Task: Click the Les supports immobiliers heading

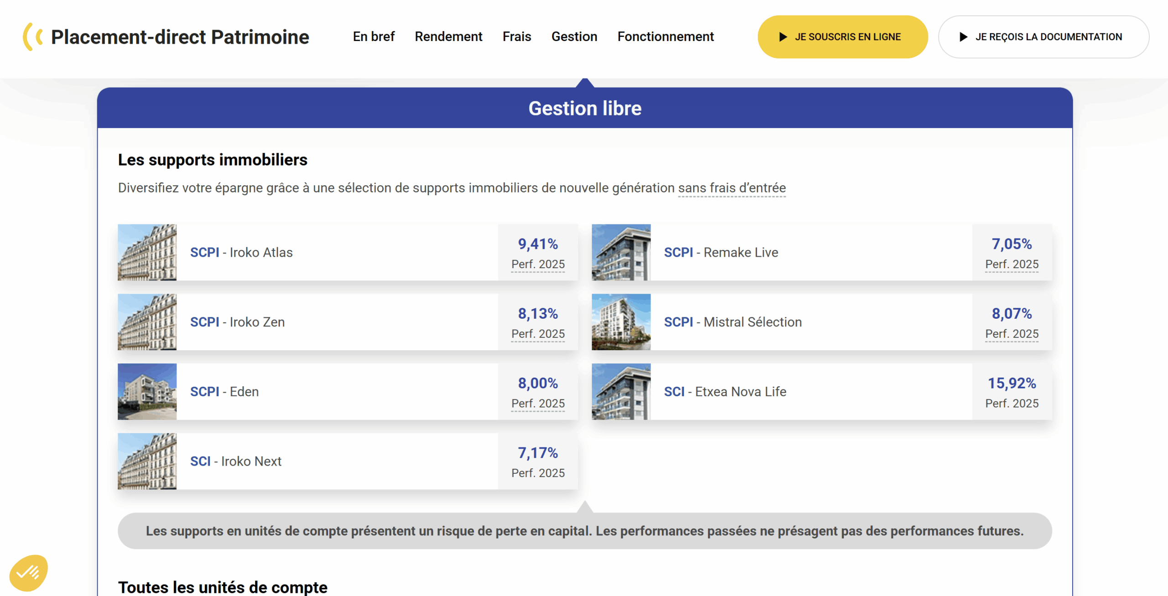Action: (213, 160)
